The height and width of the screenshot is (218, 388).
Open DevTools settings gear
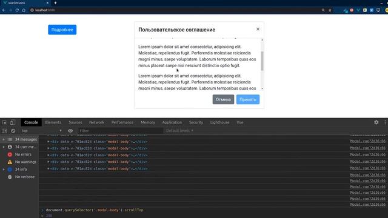(x=376, y=122)
